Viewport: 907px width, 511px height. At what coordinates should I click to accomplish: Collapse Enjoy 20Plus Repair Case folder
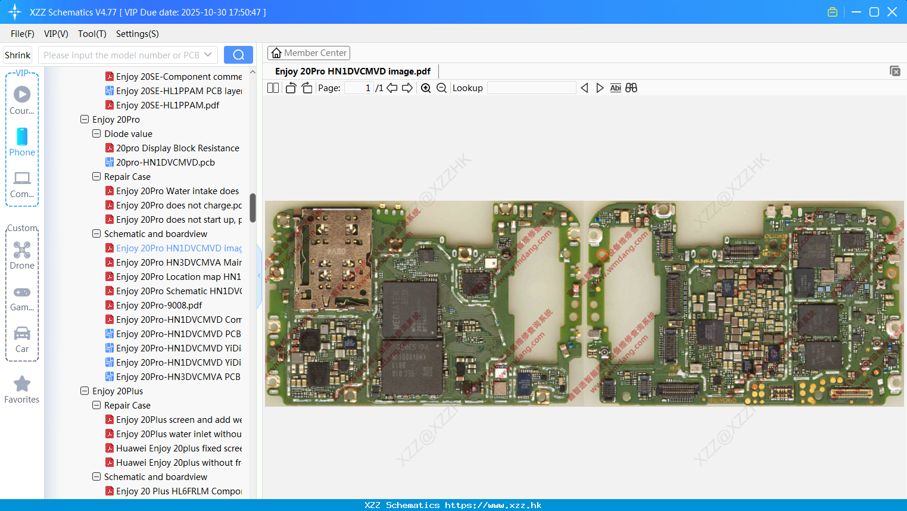(96, 405)
